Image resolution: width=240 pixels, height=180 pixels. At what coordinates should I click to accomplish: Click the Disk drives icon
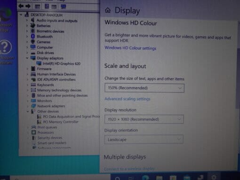(x=33, y=53)
